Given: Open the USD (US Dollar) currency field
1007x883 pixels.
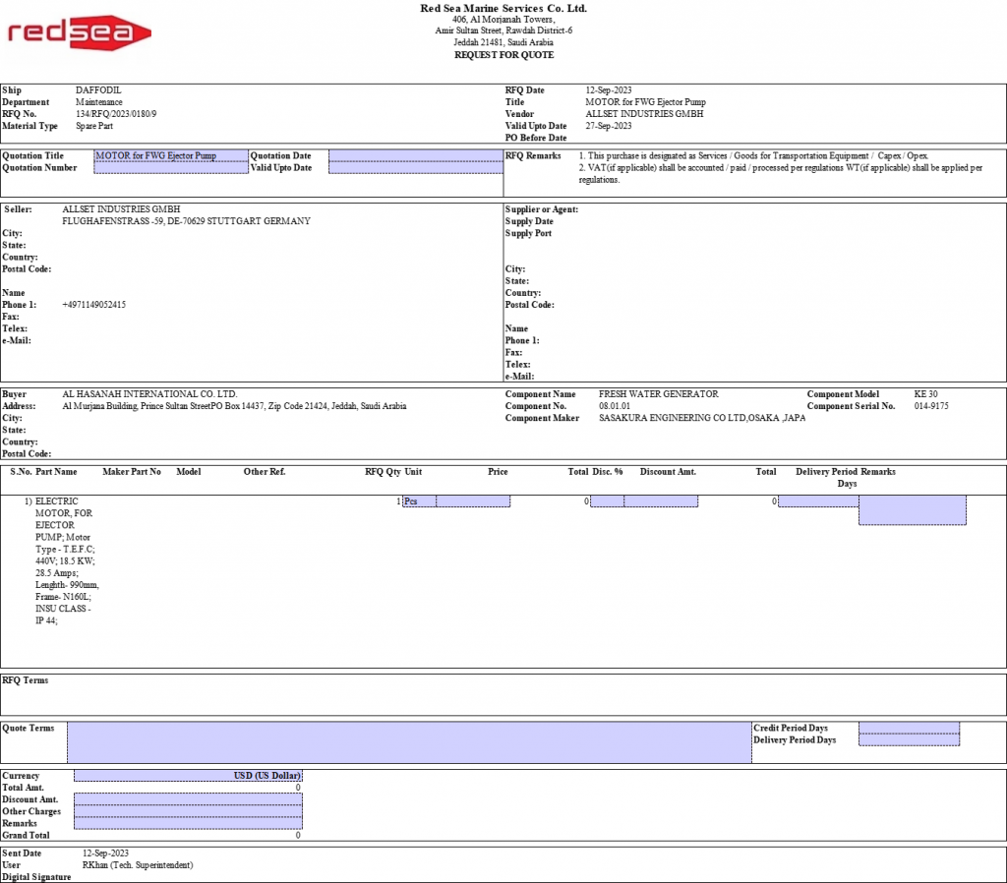Looking at the screenshot, I should 188,776.
